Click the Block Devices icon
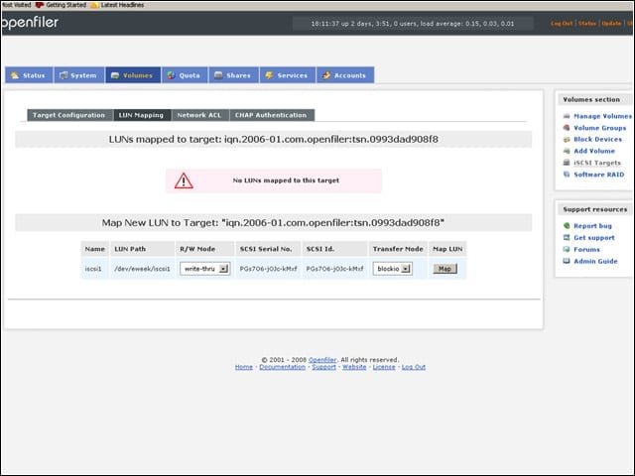 pyautogui.click(x=567, y=140)
